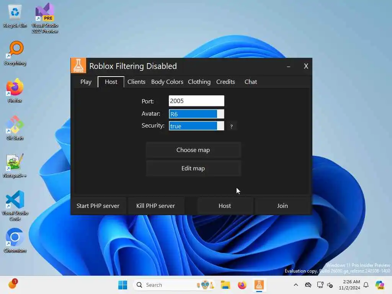
Task: Open Firefox from the taskbar
Action: (242, 285)
